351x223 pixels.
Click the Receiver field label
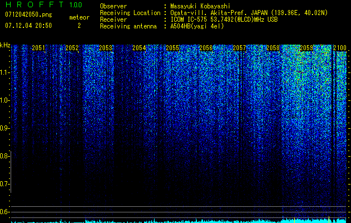click(x=113, y=20)
